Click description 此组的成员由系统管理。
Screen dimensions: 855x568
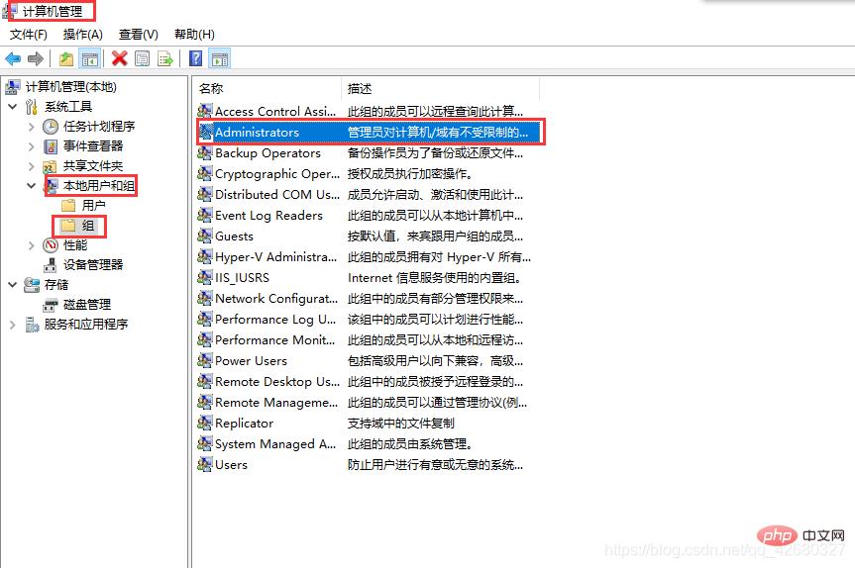[x=410, y=444]
